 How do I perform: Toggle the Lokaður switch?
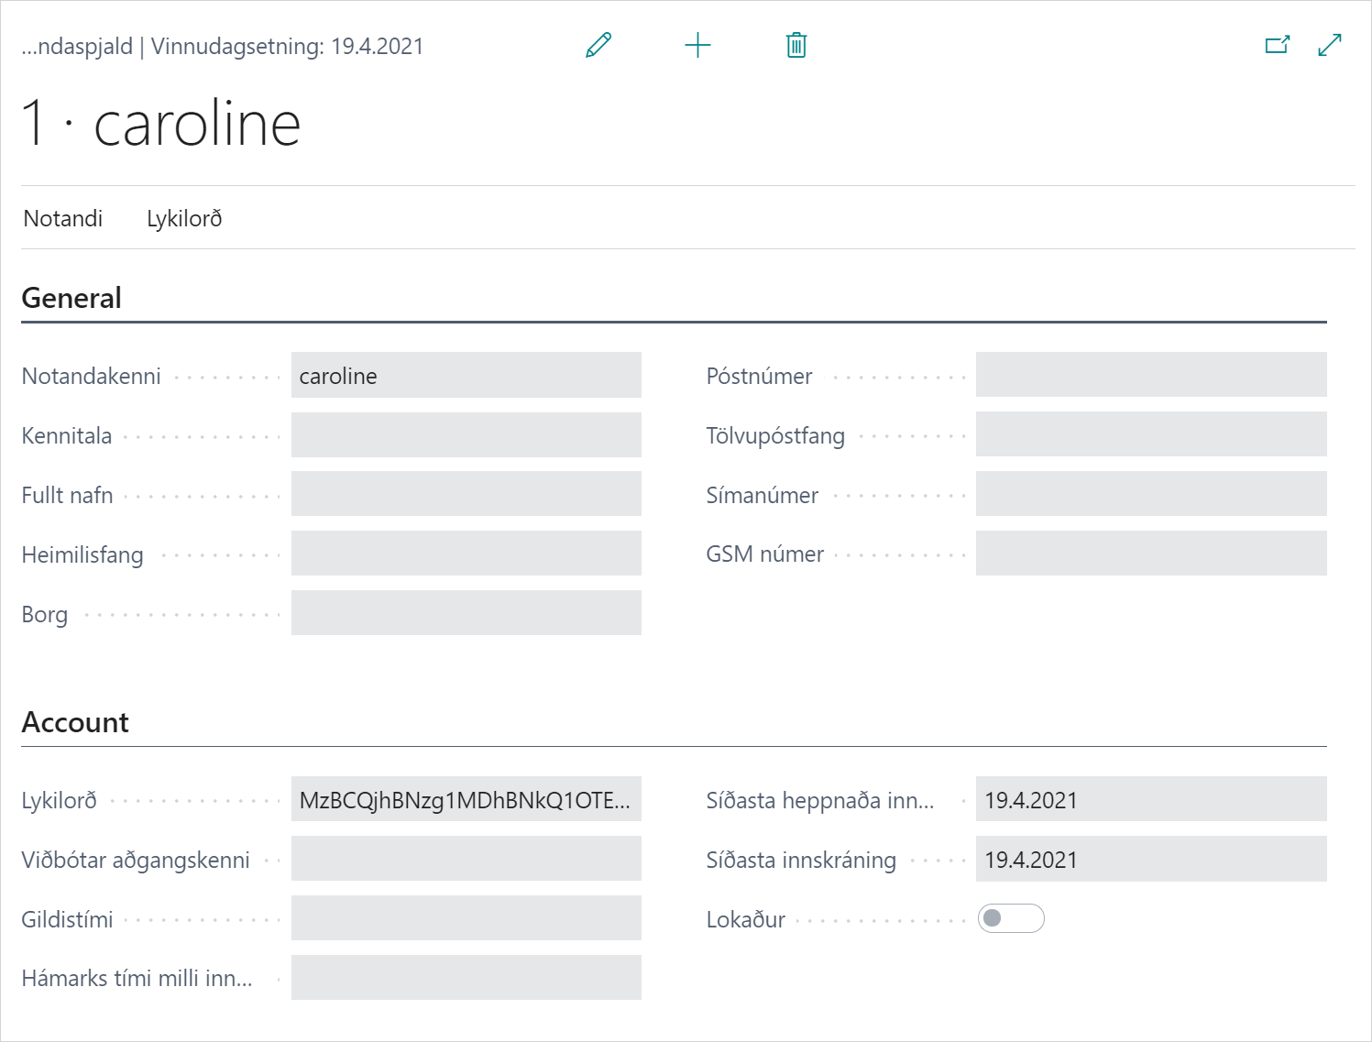point(1010,918)
